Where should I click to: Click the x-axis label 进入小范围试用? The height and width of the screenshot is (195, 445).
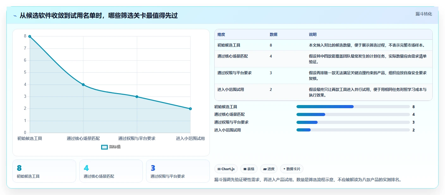tap(190, 138)
